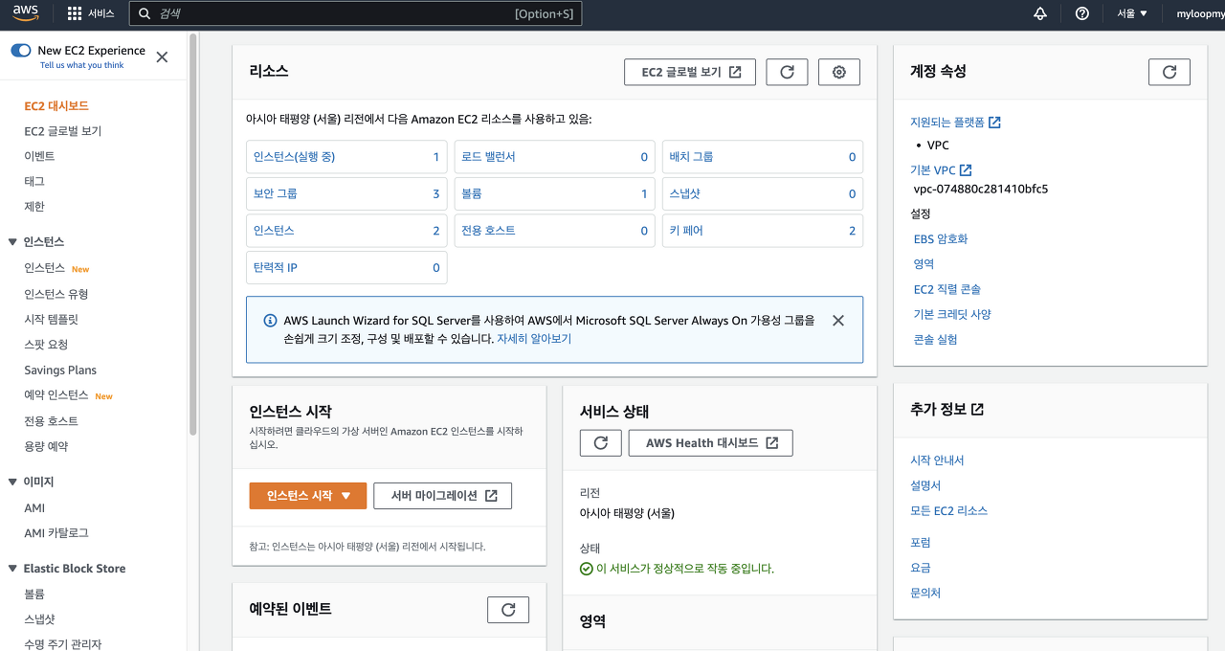Close the sidebar navigation panel

click(x=162, y=56)
